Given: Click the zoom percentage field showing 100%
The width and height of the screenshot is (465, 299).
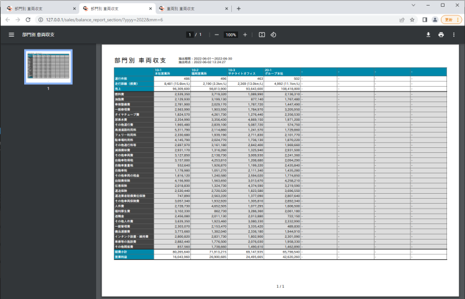Looking at the screenshot, I should 231,35.
